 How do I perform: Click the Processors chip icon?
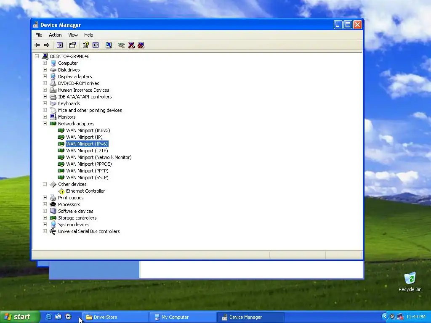coord(53,205)
